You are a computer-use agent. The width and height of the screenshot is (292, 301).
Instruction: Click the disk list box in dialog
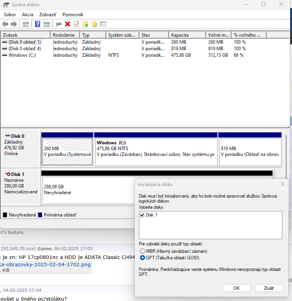point(211,225)
